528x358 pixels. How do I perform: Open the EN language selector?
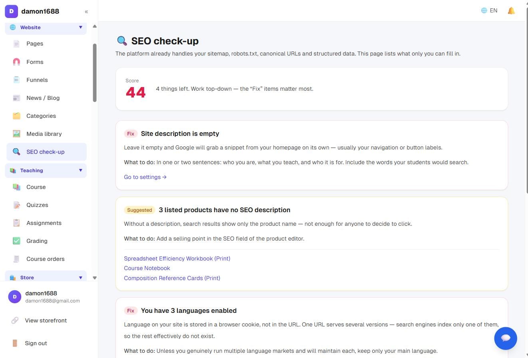(489, 11)
